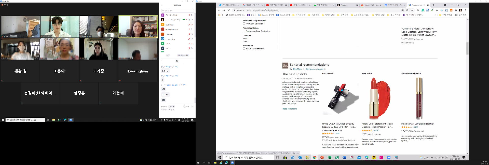Open the zoom magnifier icon in the address bar
The width and height of the screenshot is (489, 165).
coord(407,10)
